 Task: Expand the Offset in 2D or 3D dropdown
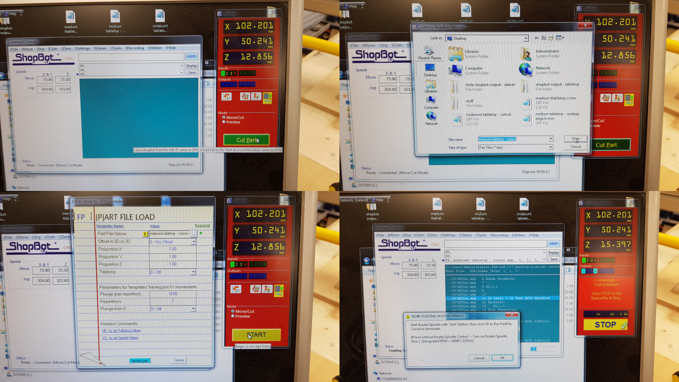point(193,242)
